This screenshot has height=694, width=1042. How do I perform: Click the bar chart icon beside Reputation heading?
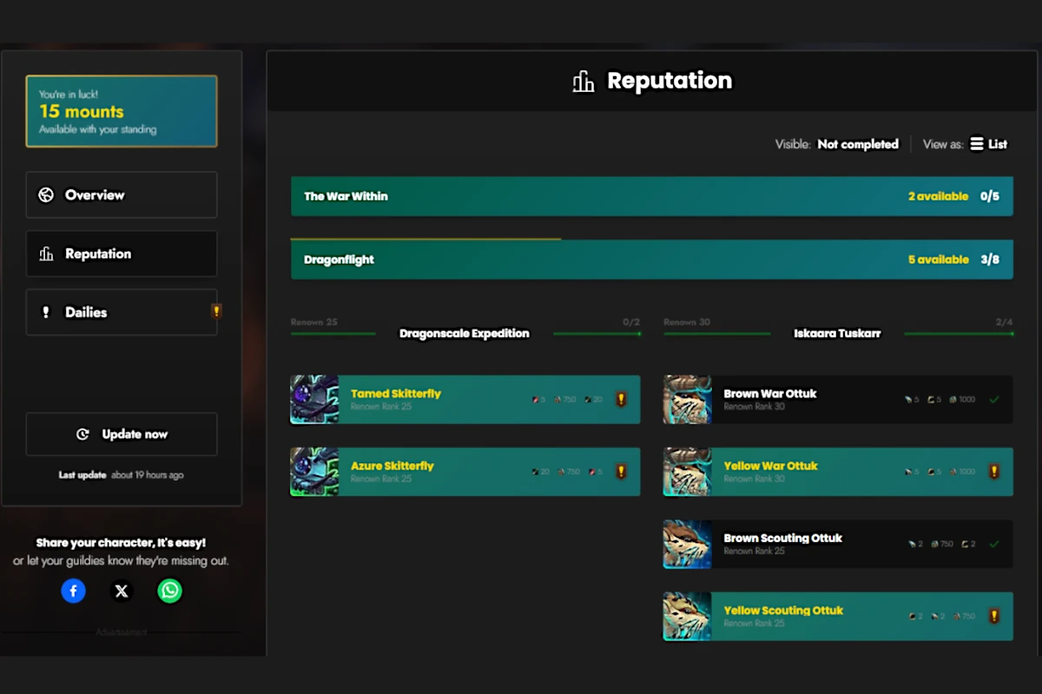coord(583,81)
